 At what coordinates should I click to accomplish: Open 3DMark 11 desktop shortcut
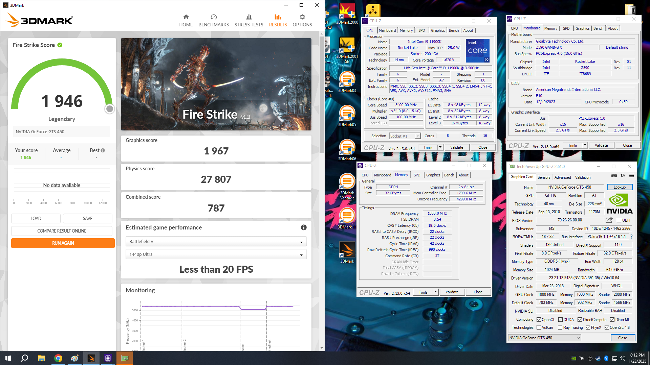347,218
